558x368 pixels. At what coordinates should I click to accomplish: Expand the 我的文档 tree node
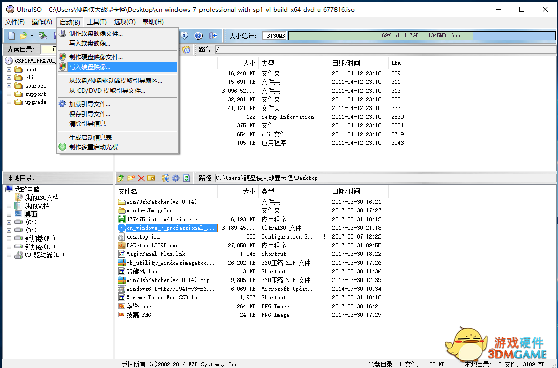tap(9, 206)
